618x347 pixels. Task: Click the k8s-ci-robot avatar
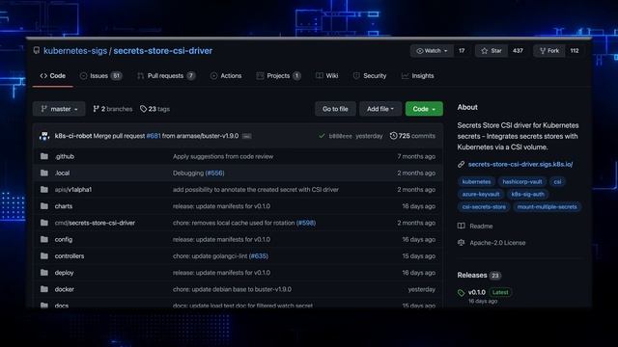click(x=44, y=136)
